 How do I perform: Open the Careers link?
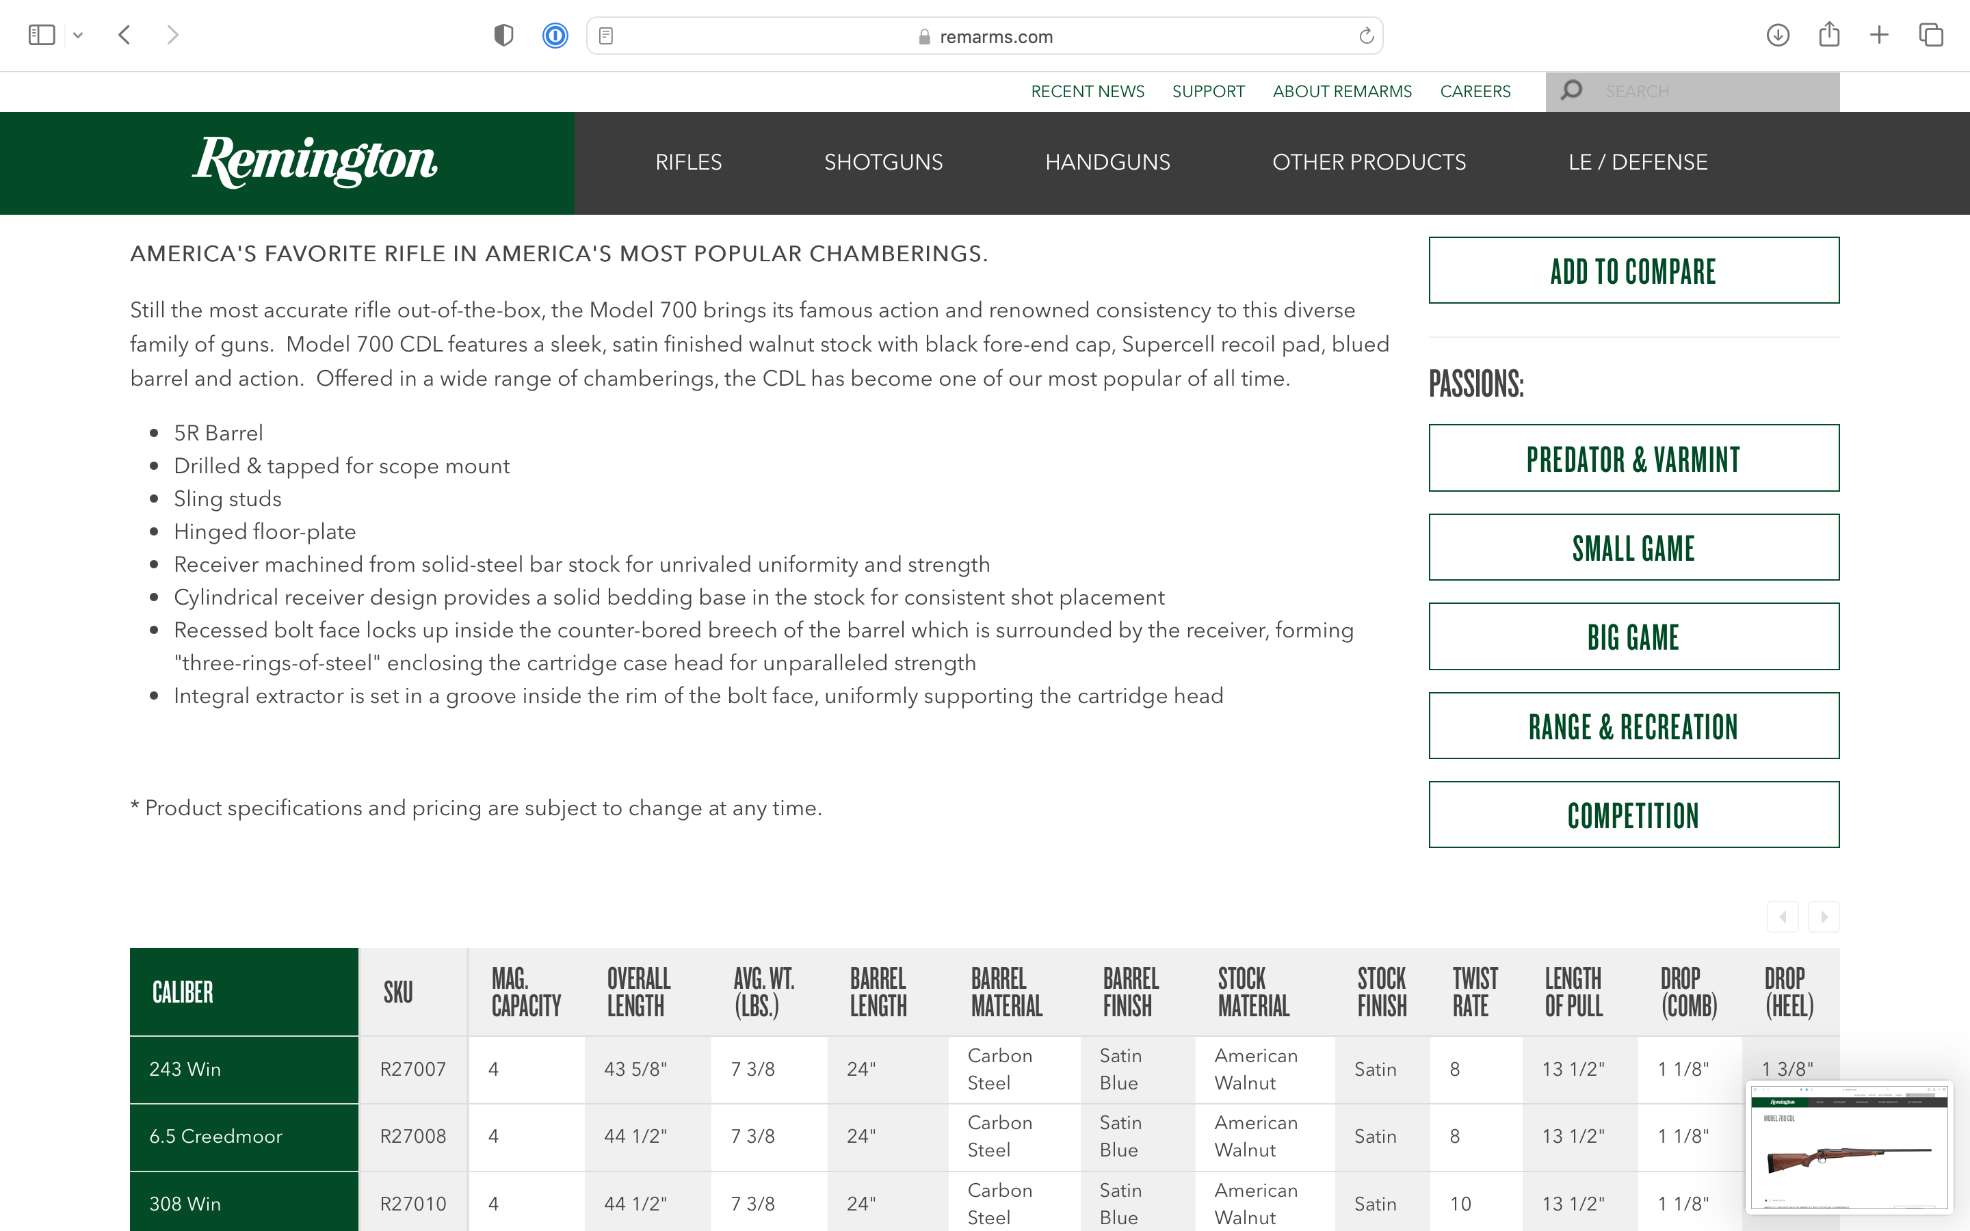(x=1475, y=91)
